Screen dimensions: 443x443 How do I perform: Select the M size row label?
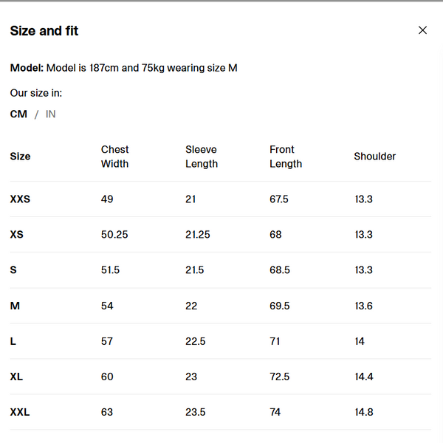tap(15, 306)
